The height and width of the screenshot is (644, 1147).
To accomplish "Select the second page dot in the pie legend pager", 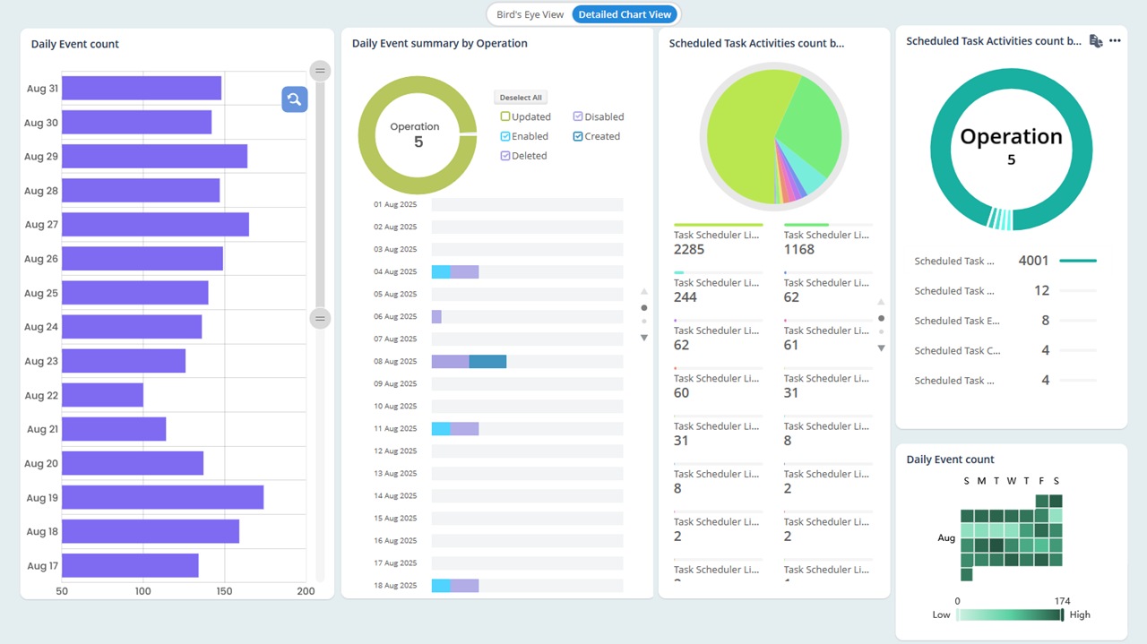I will tap(881, 332).
